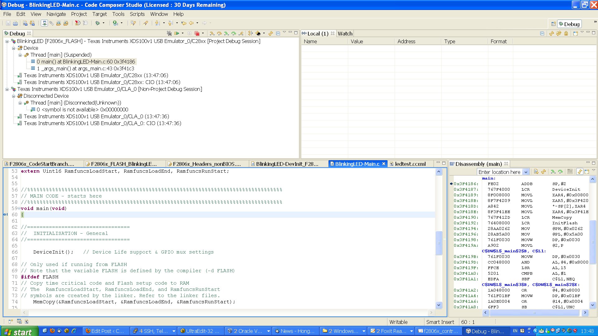Screen dimensions: 598x336
Task: Switch to the Watch tab
Action: [x=345, y=34]
